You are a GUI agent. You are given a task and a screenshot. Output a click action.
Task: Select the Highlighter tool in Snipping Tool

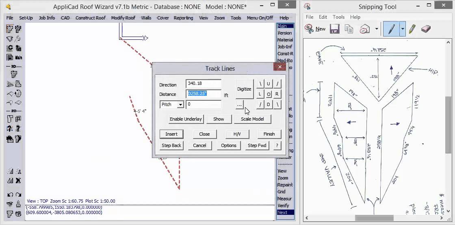pos(412,29)
